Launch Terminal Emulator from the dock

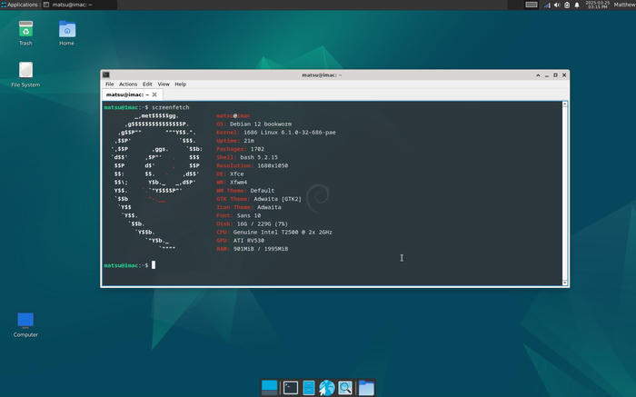[x=291, y=388]
